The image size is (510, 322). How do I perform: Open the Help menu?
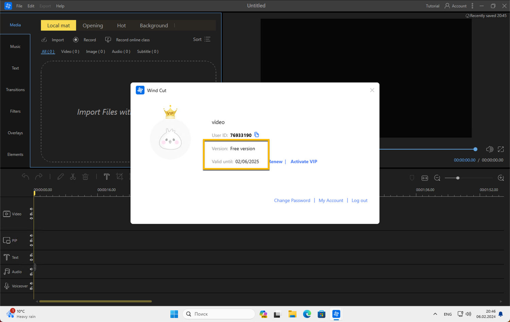pos(60,6)
